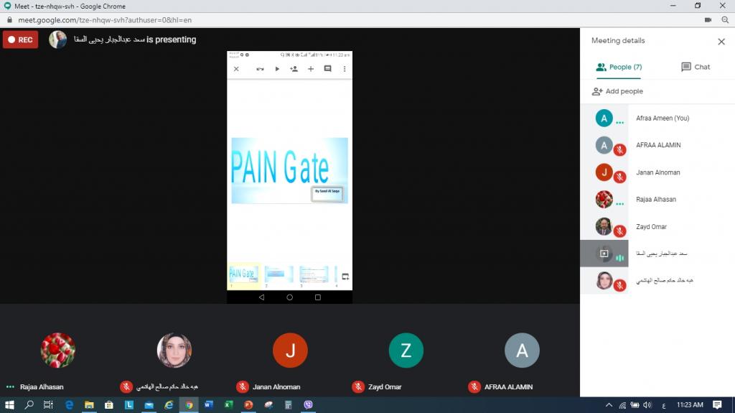This screenshot has width=735, height=413.
Task: Expand hidden system tray icons arrow
Action: 609,405
